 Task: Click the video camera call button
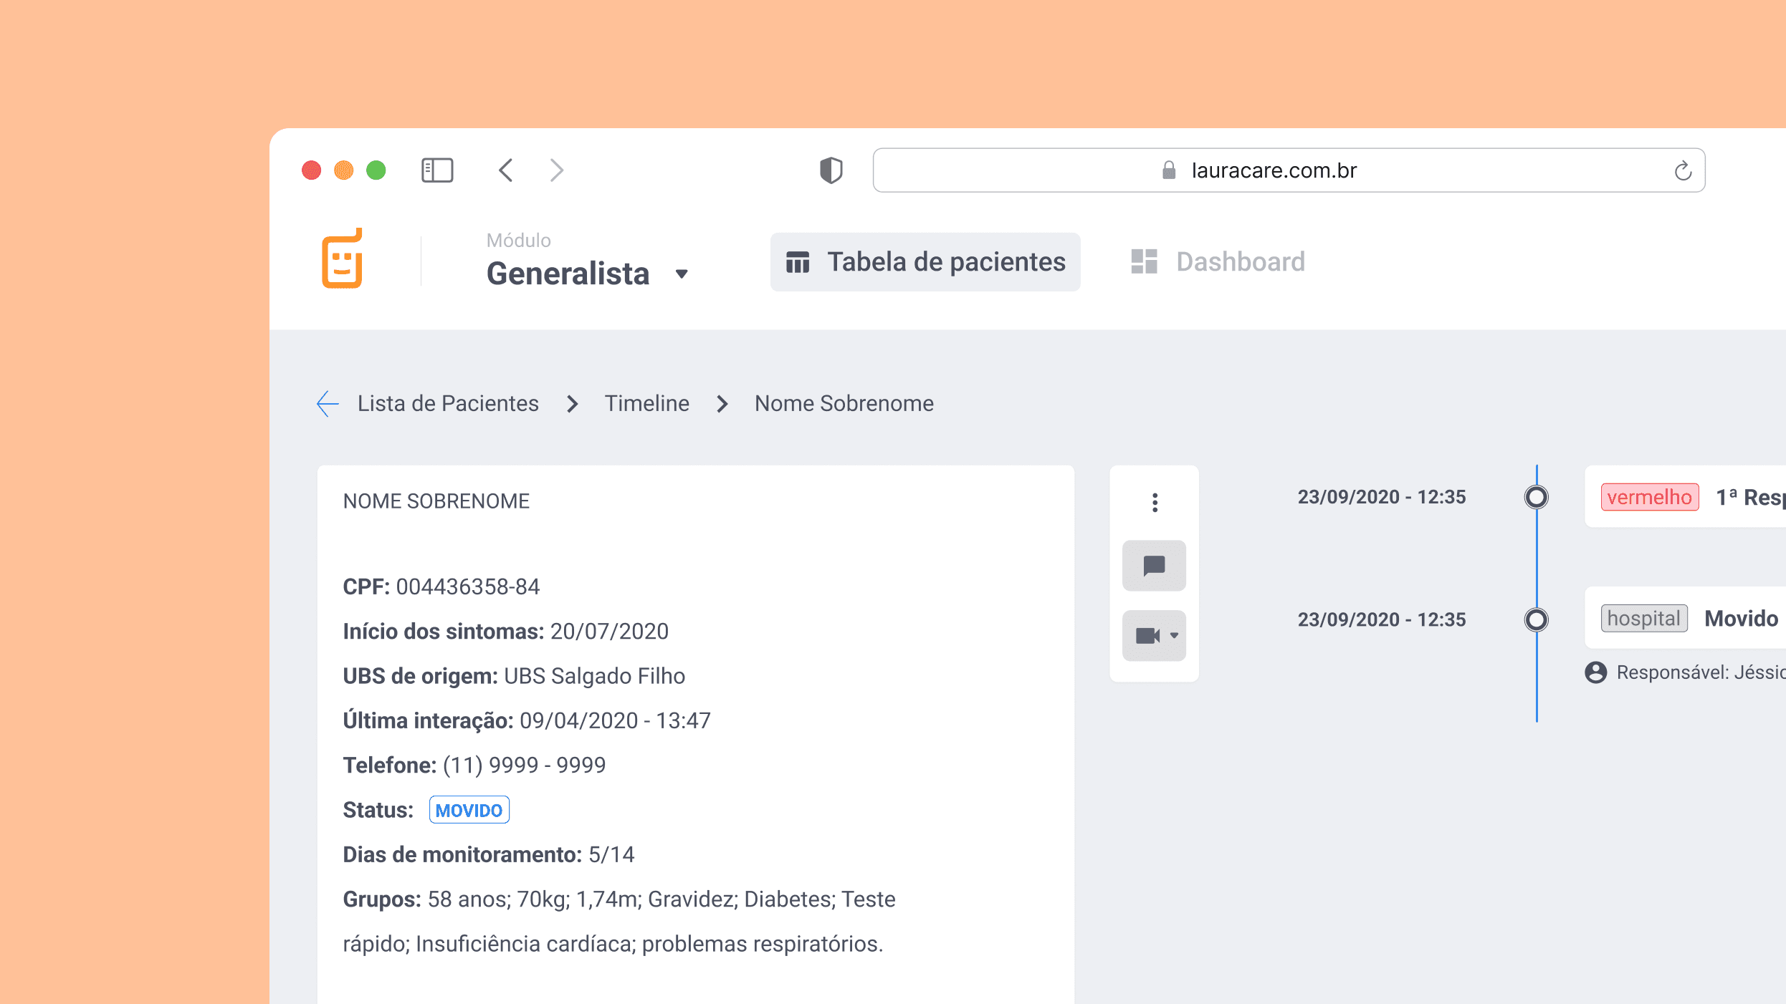click(1147, 635)
